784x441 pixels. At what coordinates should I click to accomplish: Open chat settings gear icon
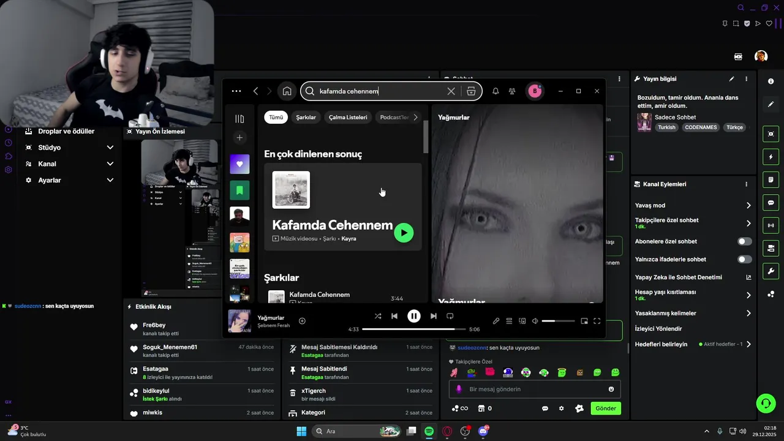[561, 409]
